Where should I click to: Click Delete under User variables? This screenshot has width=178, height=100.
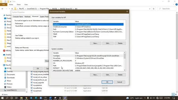click(x=120, y=43)
